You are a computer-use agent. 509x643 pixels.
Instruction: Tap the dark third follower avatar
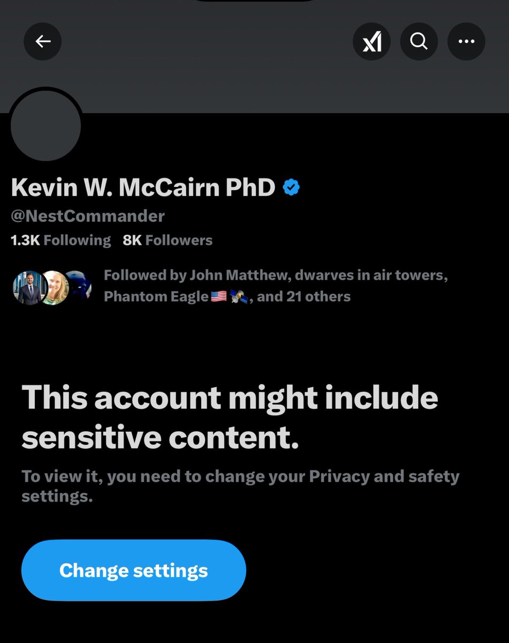tap(78, 287)
